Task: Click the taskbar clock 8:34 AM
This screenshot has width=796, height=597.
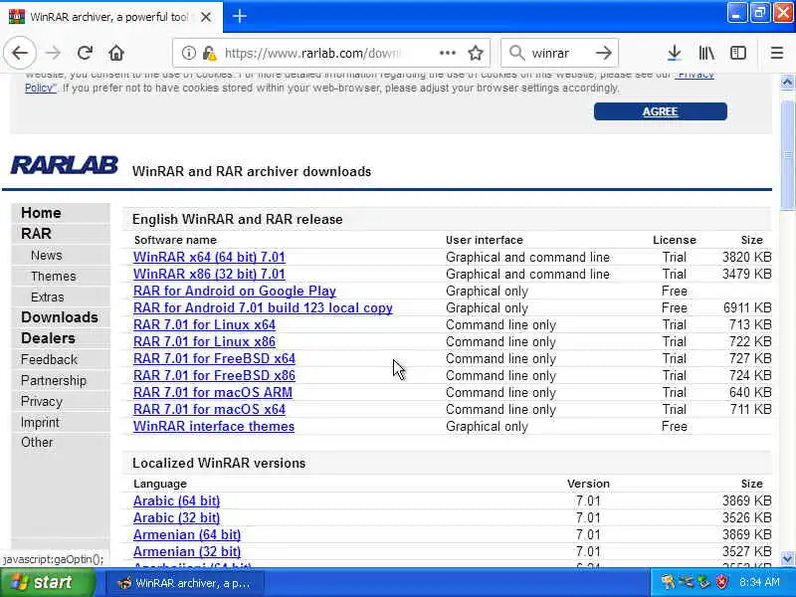Action: [x=759, y=582]
